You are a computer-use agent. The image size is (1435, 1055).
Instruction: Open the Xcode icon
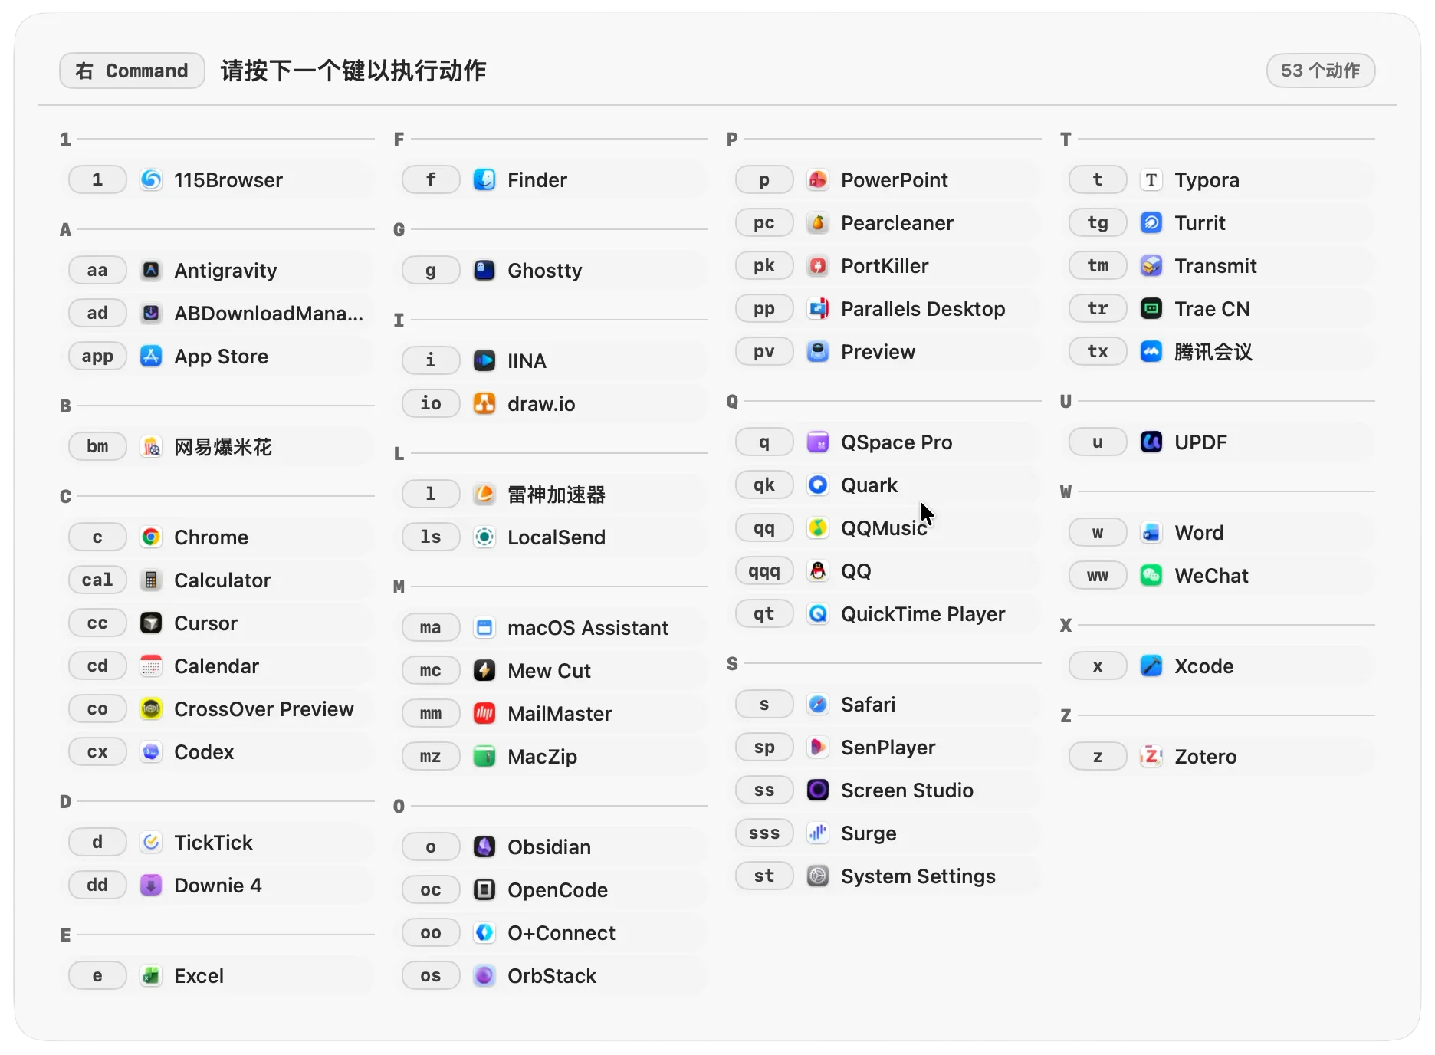pos(1151,666)
